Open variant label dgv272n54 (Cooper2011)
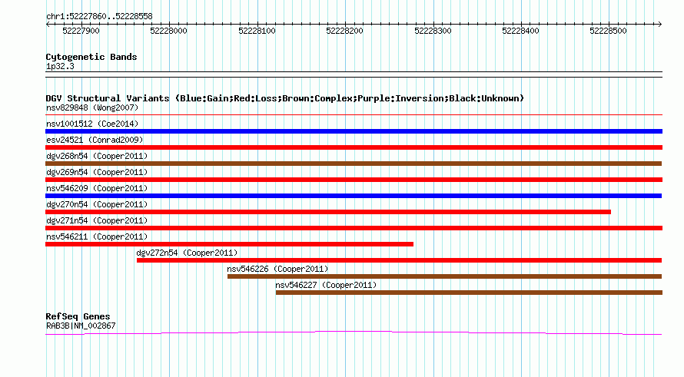Image resolution: width=684 pixels, height=377 pixels. tap(187, 253)
